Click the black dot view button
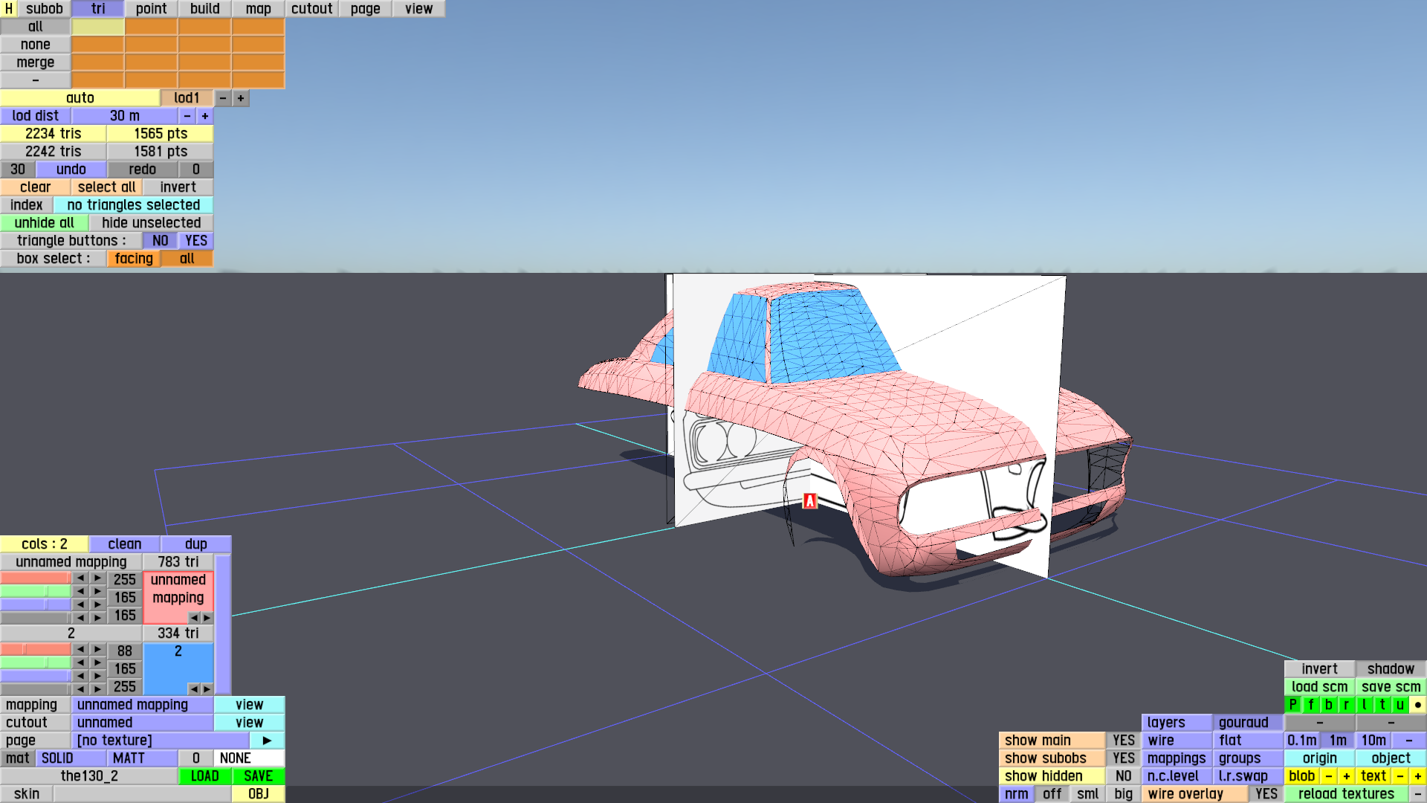The width and height of the screenshot is (1427, 803). [1417, 705]
